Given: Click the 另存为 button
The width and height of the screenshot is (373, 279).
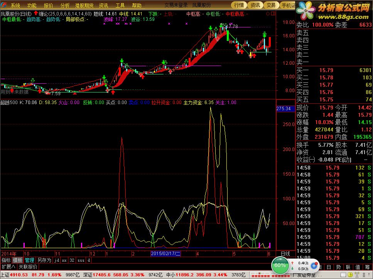Looking at the screenshot, I should 44,260.
